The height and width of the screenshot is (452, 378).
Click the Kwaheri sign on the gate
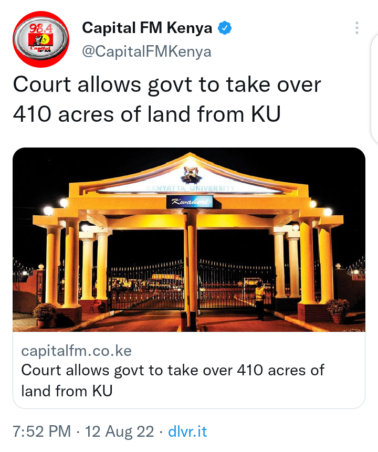point(190,202)
